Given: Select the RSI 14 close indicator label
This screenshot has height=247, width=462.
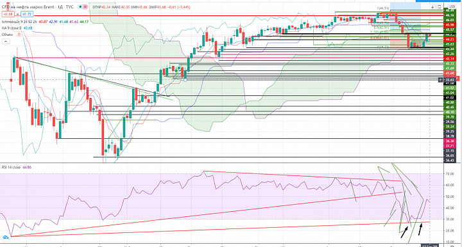Looking at the screenshot, I should (11, 167).
